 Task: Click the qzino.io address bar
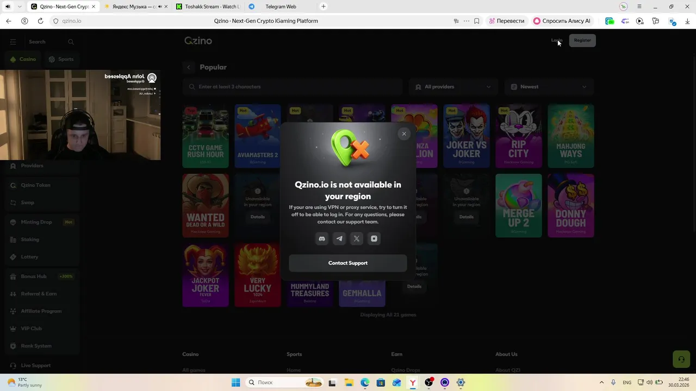click(72, 21)
